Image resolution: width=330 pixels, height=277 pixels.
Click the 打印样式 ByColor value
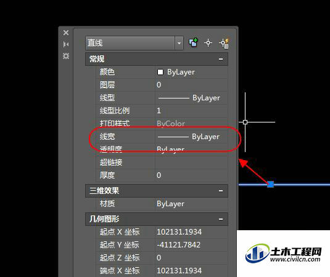171,124
